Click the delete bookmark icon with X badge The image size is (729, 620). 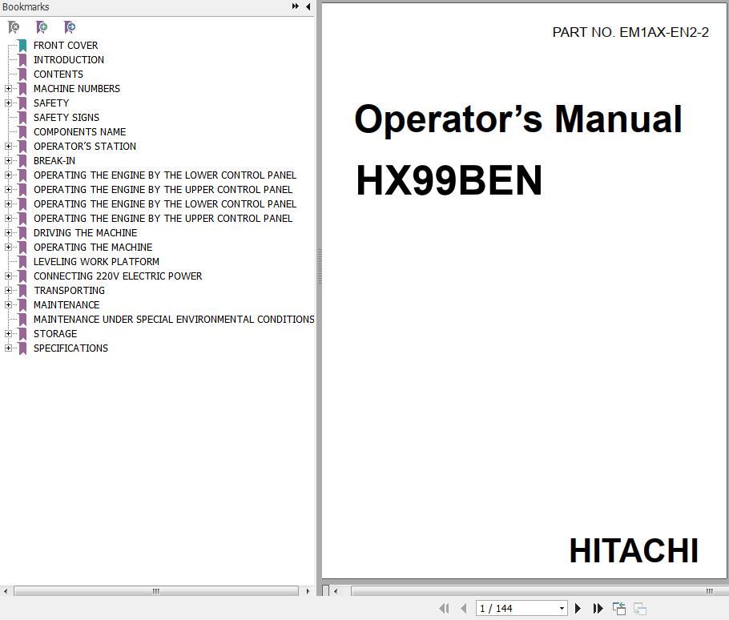point(14,27)
